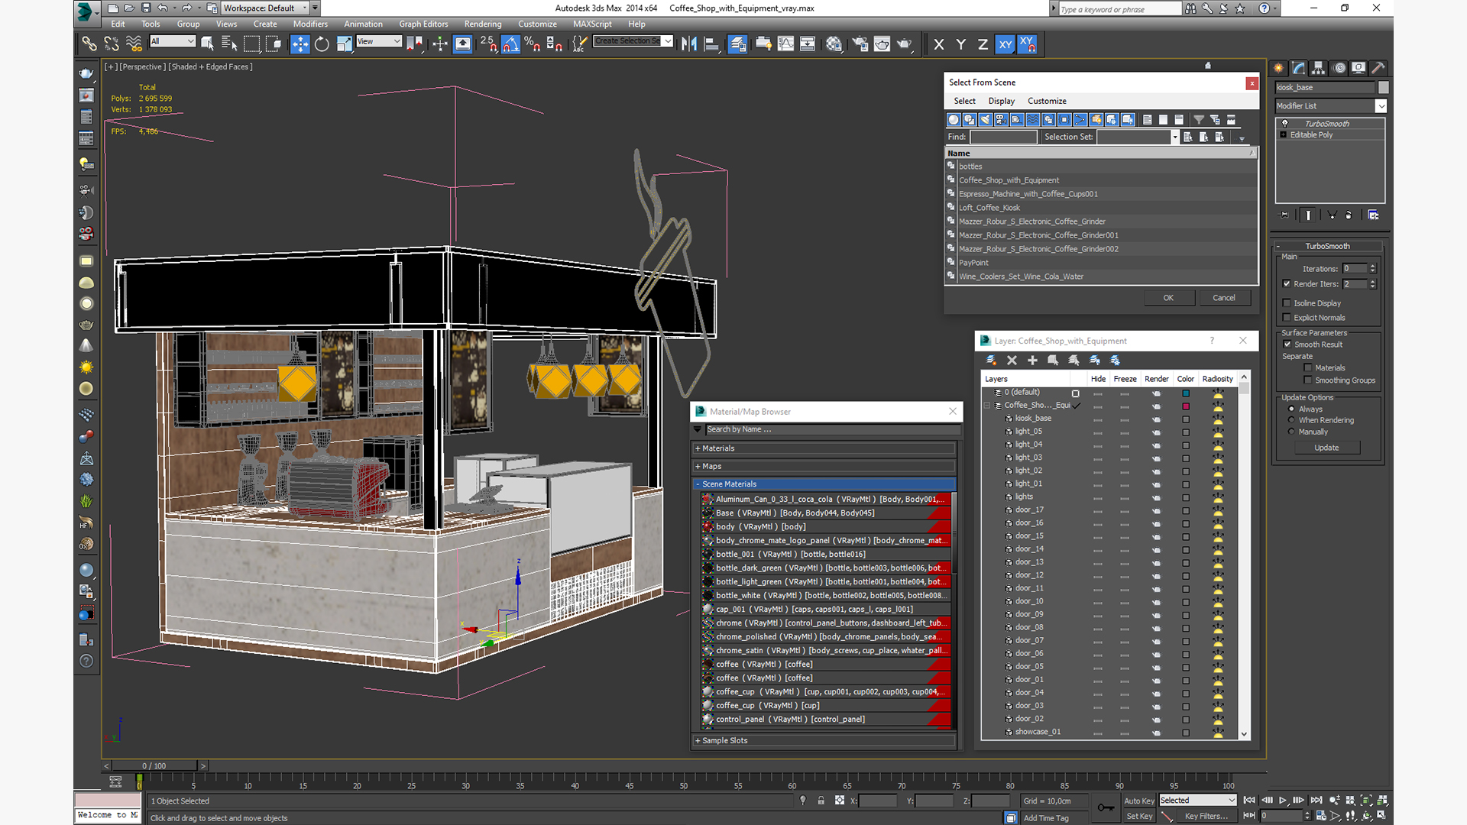The image size is (1467, 825).
Task: Select the Select and Link tool
Action: (x=89, y=44)
